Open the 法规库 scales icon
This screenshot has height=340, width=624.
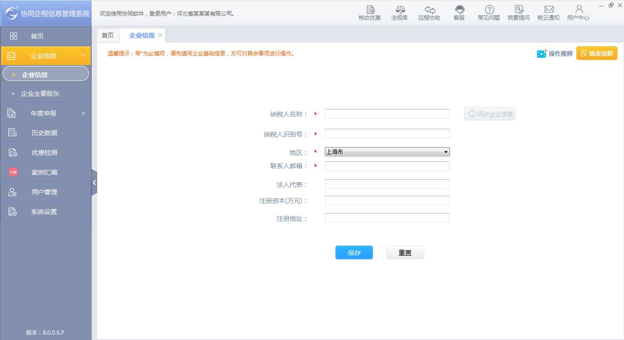click(x=400, y=13)
